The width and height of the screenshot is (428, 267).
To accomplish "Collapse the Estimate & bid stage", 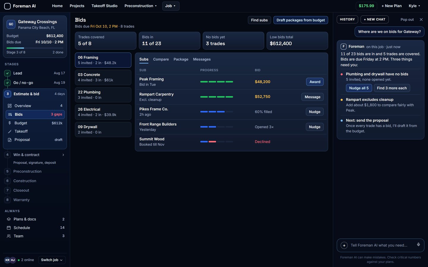I will pyautogui.click(x=35, y=94).
